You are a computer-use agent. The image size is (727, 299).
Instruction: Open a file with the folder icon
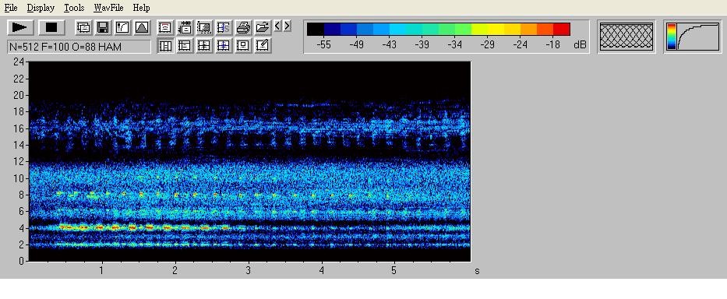tap(263, 27)
